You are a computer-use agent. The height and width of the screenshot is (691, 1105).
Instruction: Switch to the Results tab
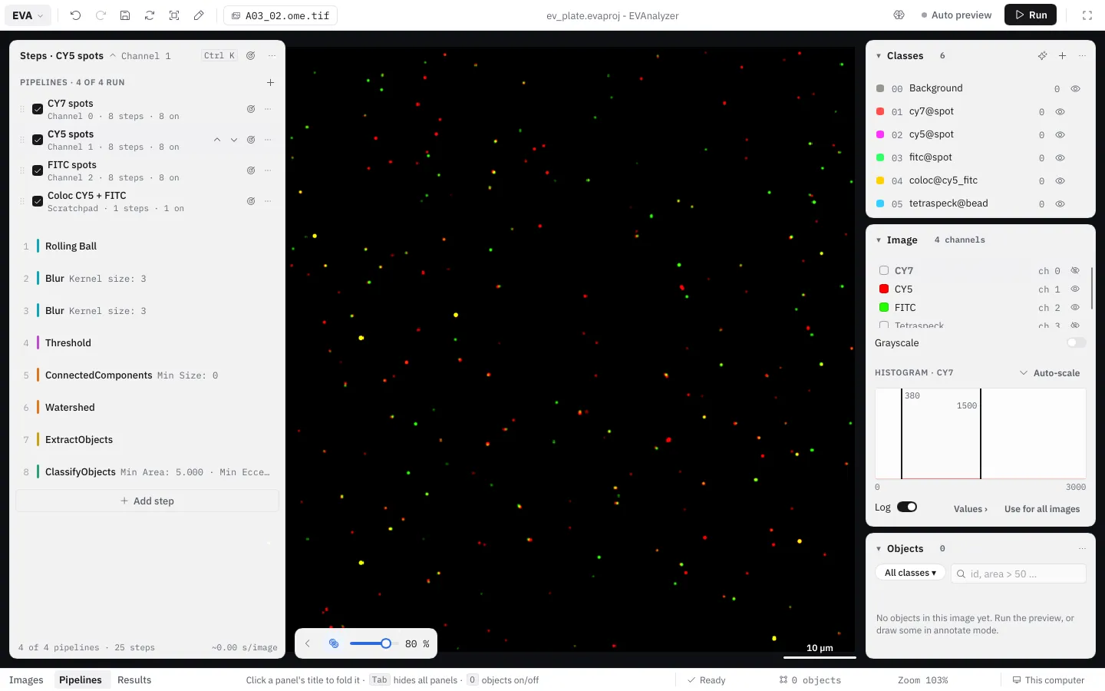[x=134, y=680]
